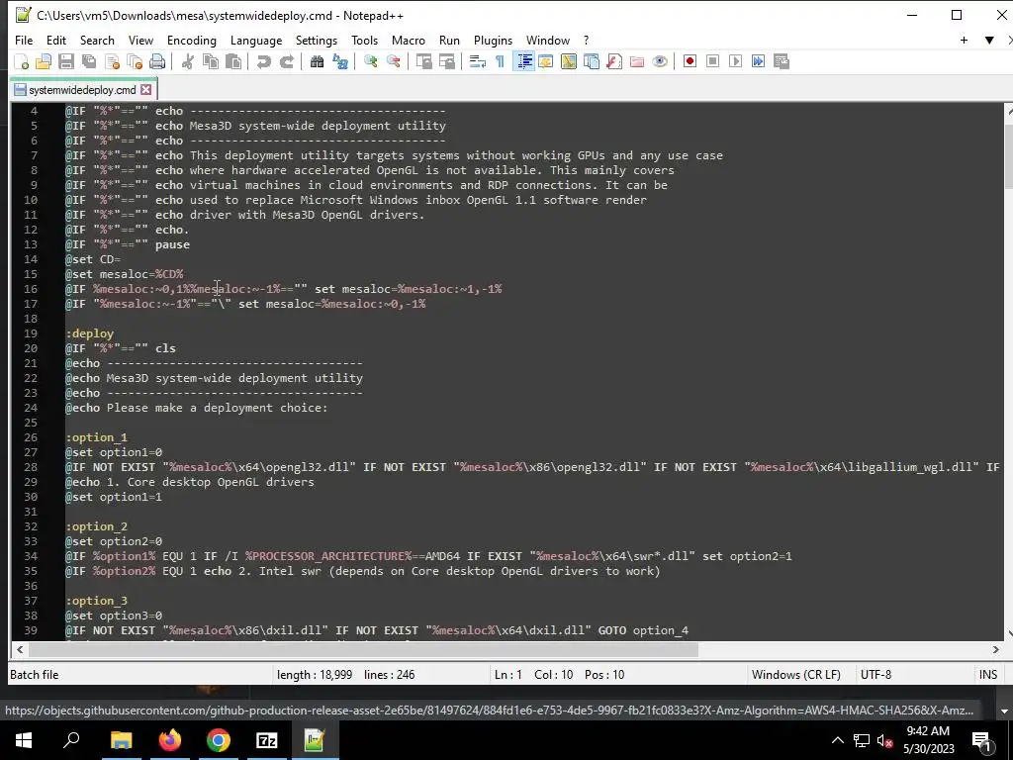Click the Print toolbar icon
The image size is (1013, 760).
157,61
